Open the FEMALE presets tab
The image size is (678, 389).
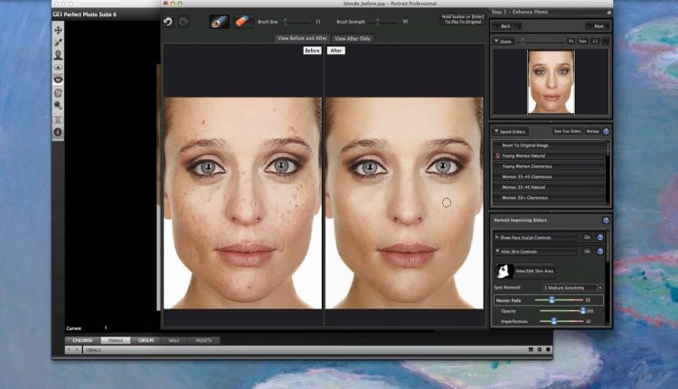116,340
